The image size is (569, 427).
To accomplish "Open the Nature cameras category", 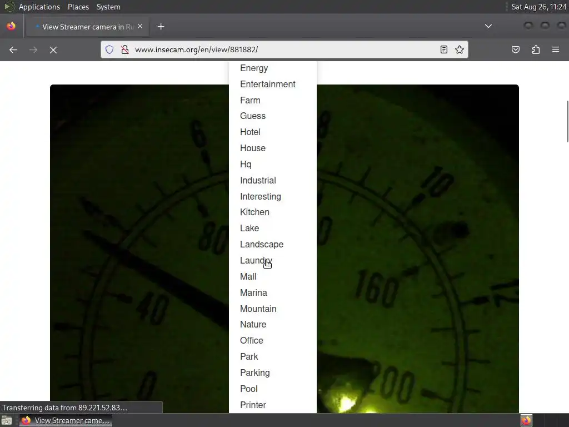I will 253,325.
